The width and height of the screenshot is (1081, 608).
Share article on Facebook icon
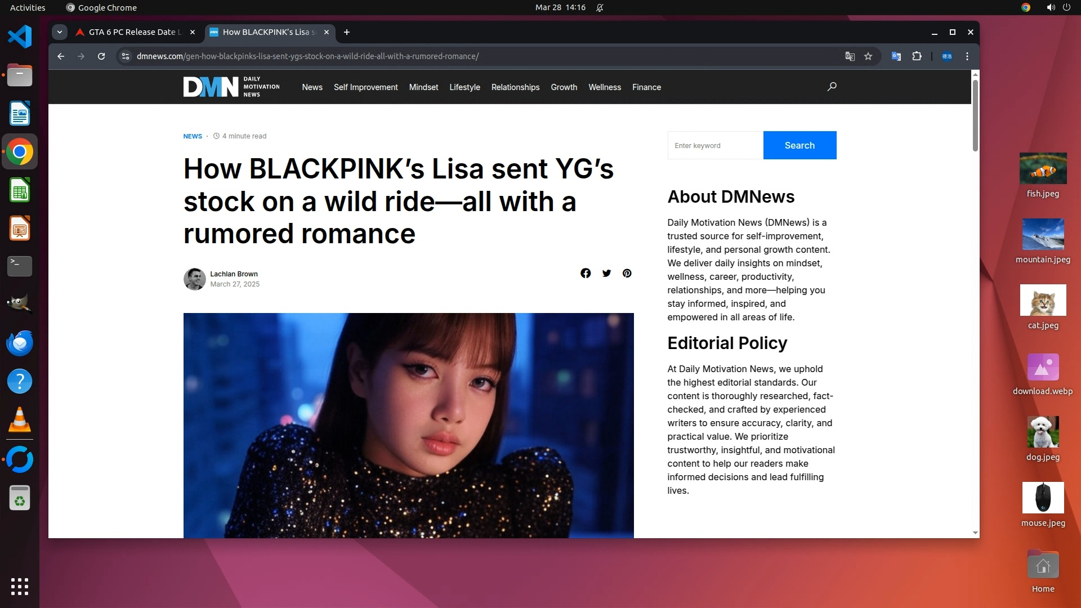click(x=586, y=273)
